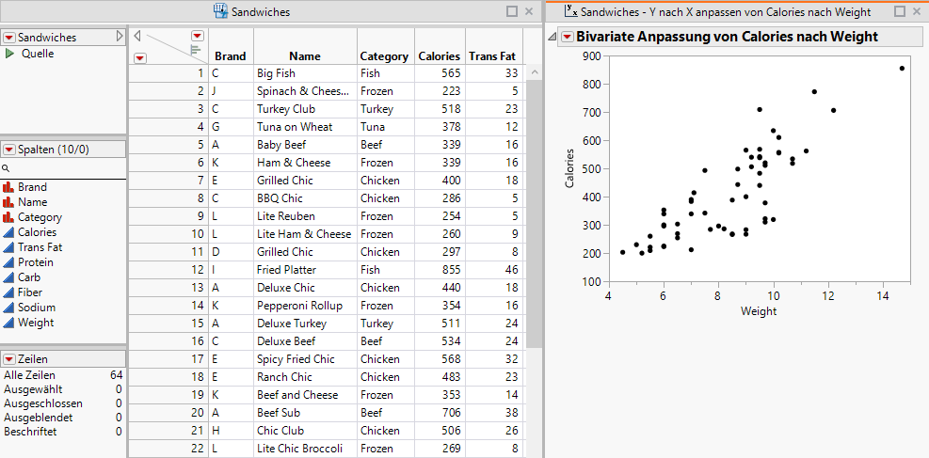The width and height of the screenshot is (929, 458).
Task: Click the continuous icon beside Carb
Action: tap(8, 276)
